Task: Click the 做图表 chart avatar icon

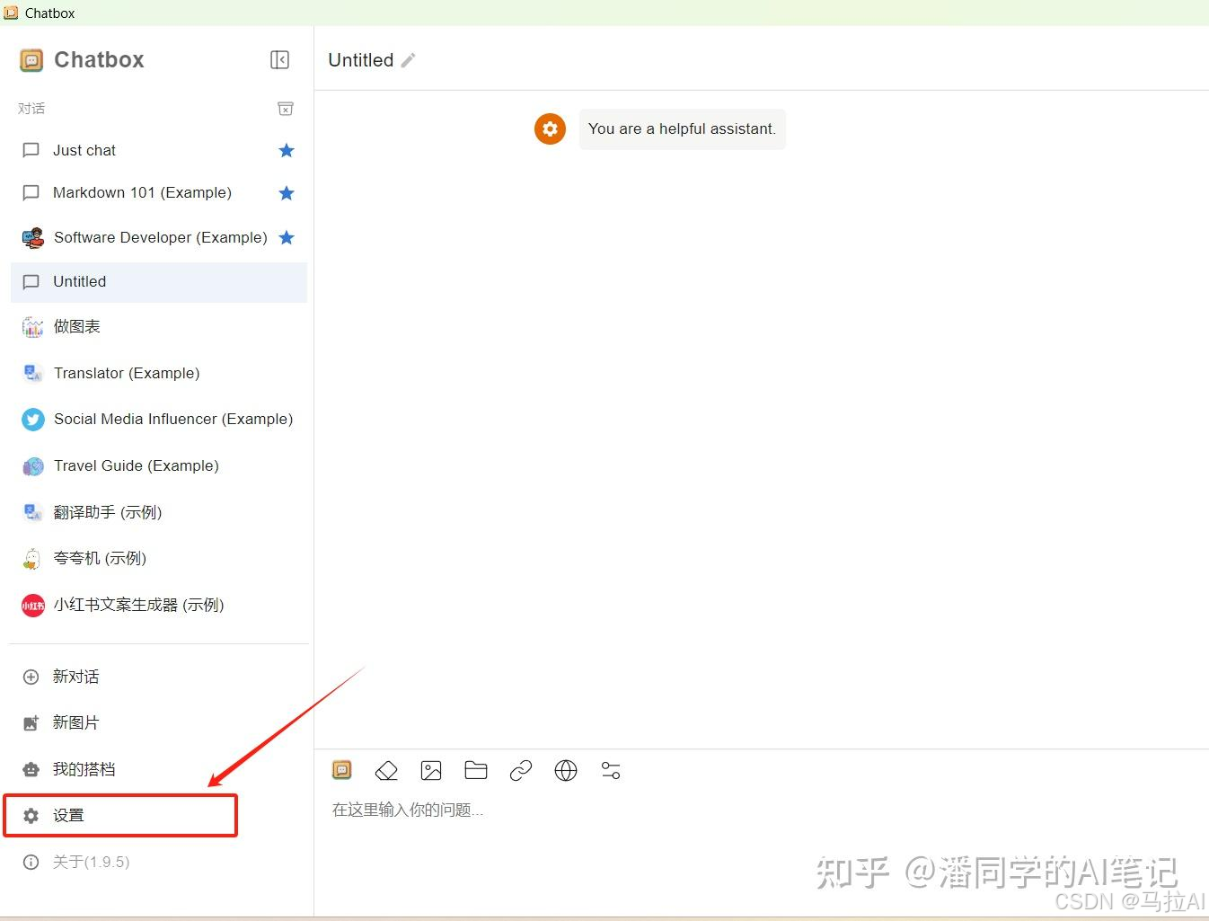Action: 32,327
